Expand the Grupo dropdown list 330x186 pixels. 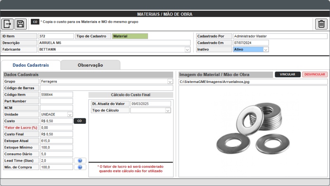click(170, 82)
